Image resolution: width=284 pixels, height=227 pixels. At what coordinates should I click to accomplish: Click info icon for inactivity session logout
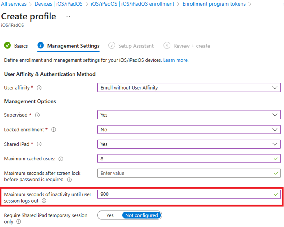(44, 201)
